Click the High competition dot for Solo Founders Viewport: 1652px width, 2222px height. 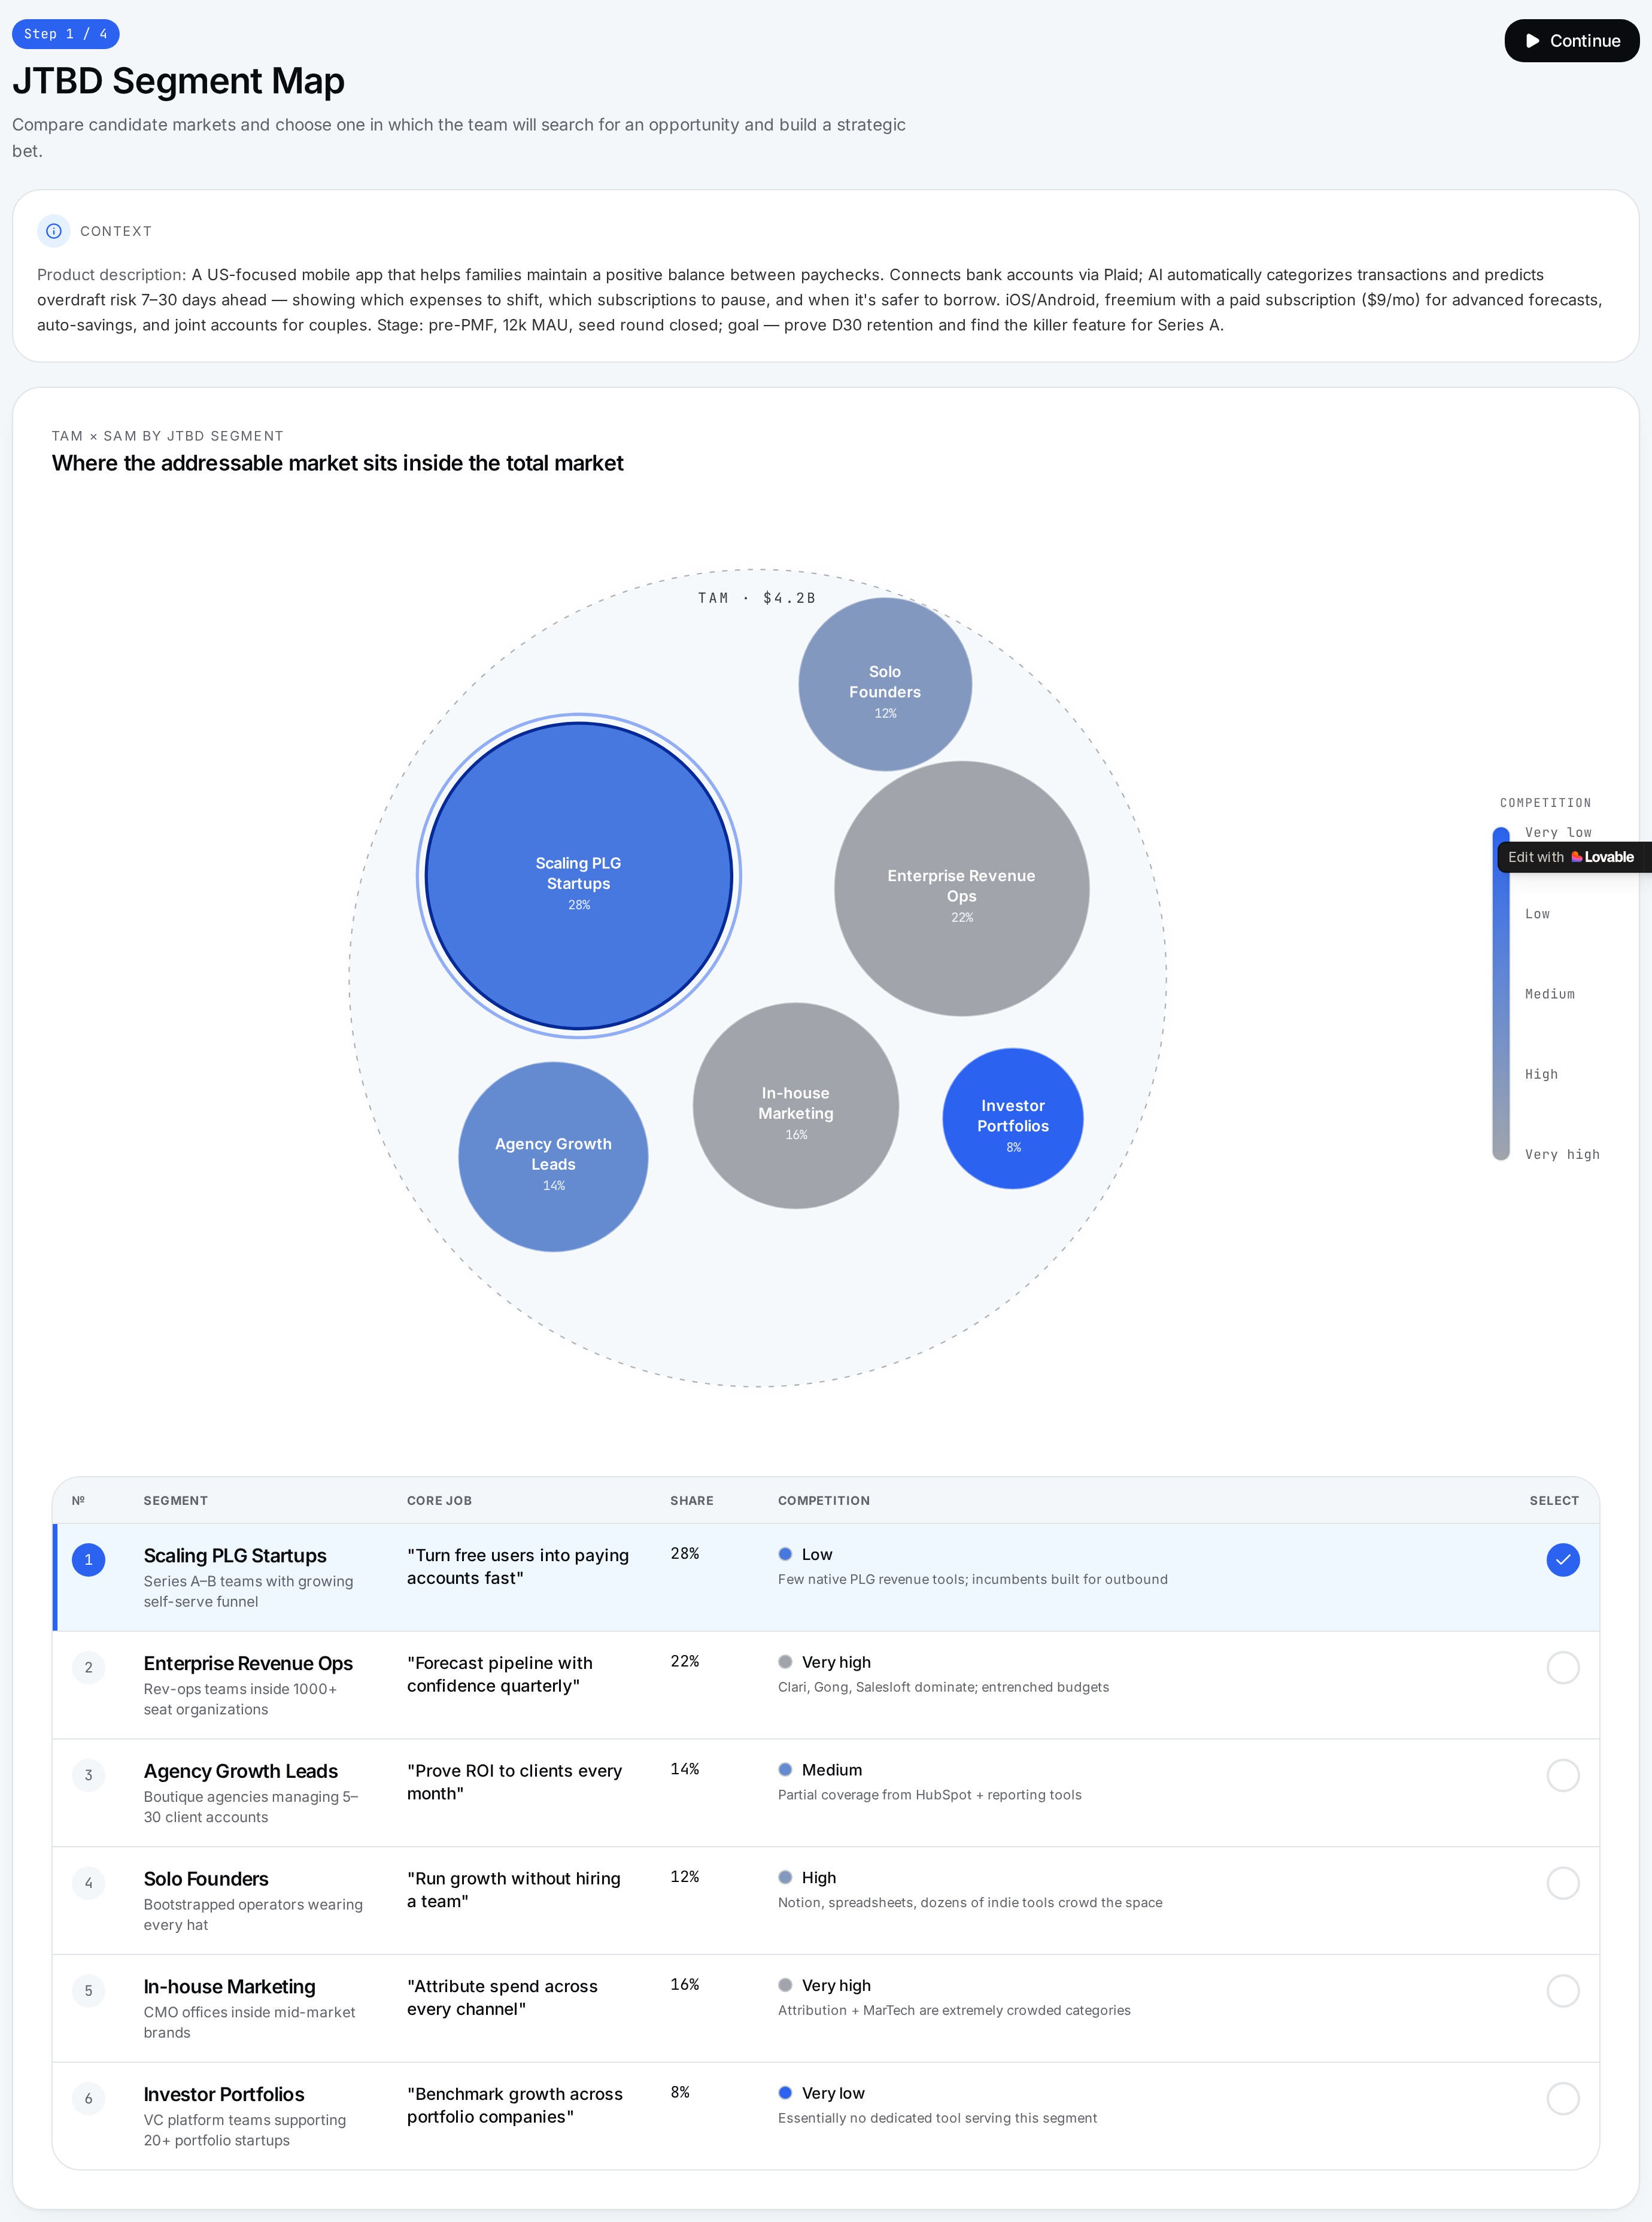pyautogui.click(x=785, y=1878)
